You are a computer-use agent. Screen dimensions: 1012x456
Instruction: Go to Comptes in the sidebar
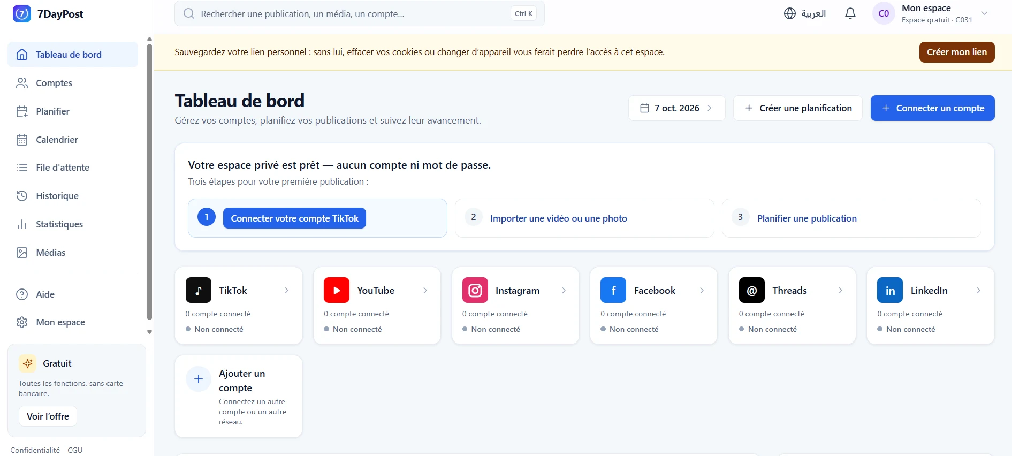[73, 83]
